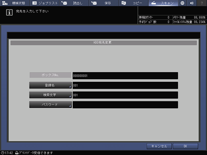Click the 検索文字 field showing 001

(x=125, y=95)
